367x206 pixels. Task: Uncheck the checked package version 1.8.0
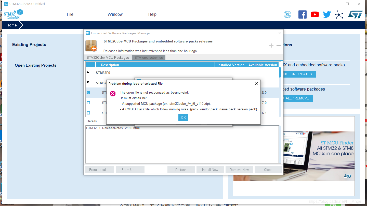(88, 93)
